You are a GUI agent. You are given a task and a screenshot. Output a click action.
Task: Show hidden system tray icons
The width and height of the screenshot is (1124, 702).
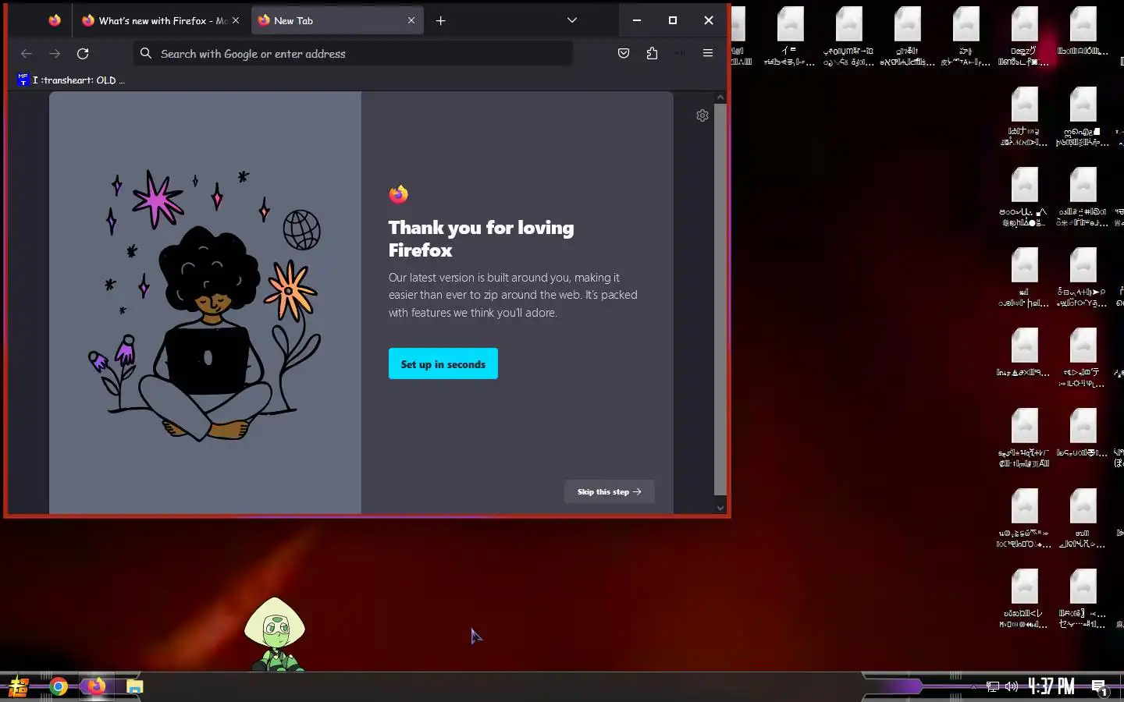point(973,687)
